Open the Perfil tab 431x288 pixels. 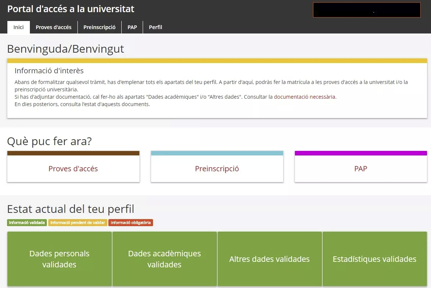click(155, 27)
